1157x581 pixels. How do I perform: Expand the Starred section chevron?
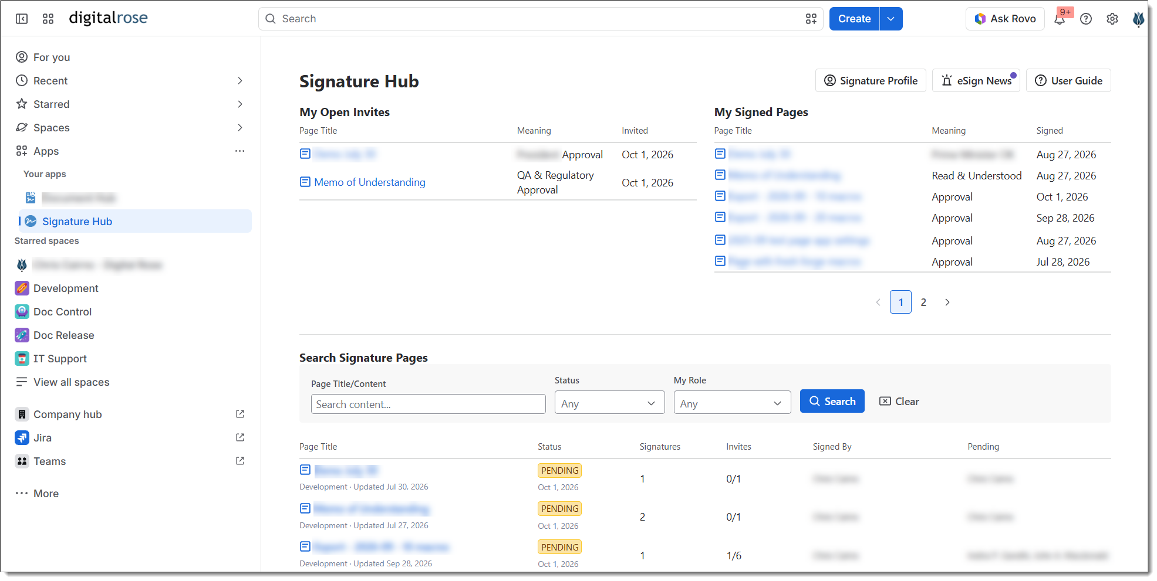pos(240,104)
